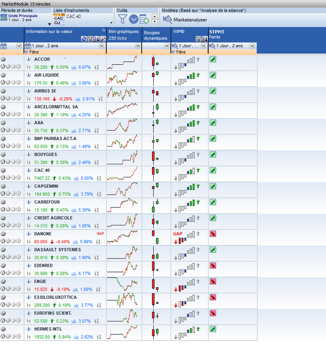This screenshot has width=326, height=350.
Task: Open the info icon next to HERMES INTL
Action: point(29,329)
